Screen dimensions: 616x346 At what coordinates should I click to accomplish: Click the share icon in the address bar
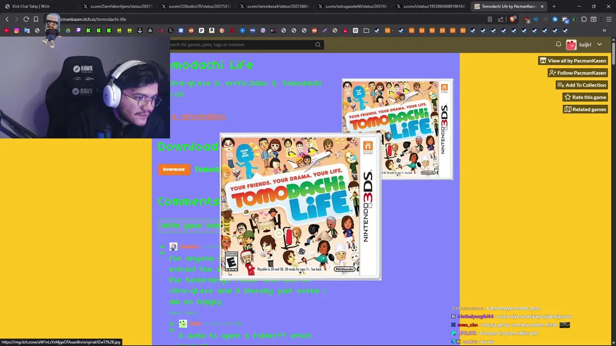(500, 19)
